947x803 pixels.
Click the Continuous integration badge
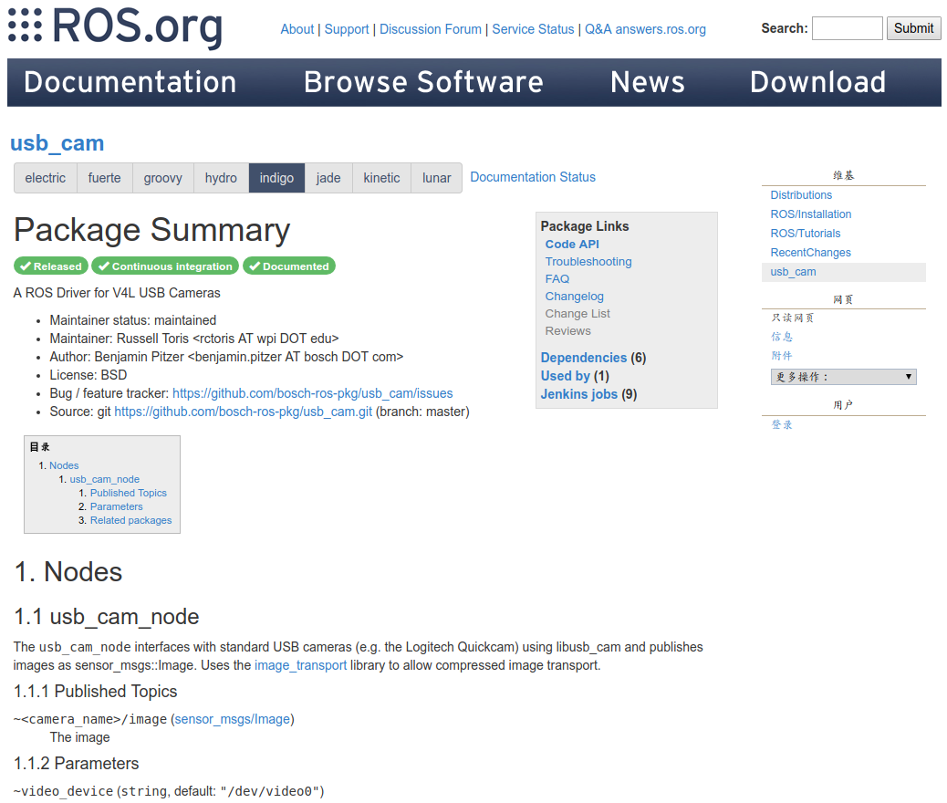(165, 266)
